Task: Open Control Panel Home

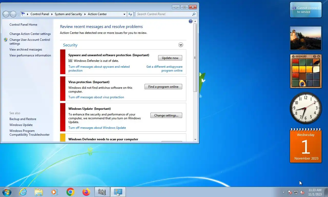Action: pyautogui.click(x=23, y=25)
